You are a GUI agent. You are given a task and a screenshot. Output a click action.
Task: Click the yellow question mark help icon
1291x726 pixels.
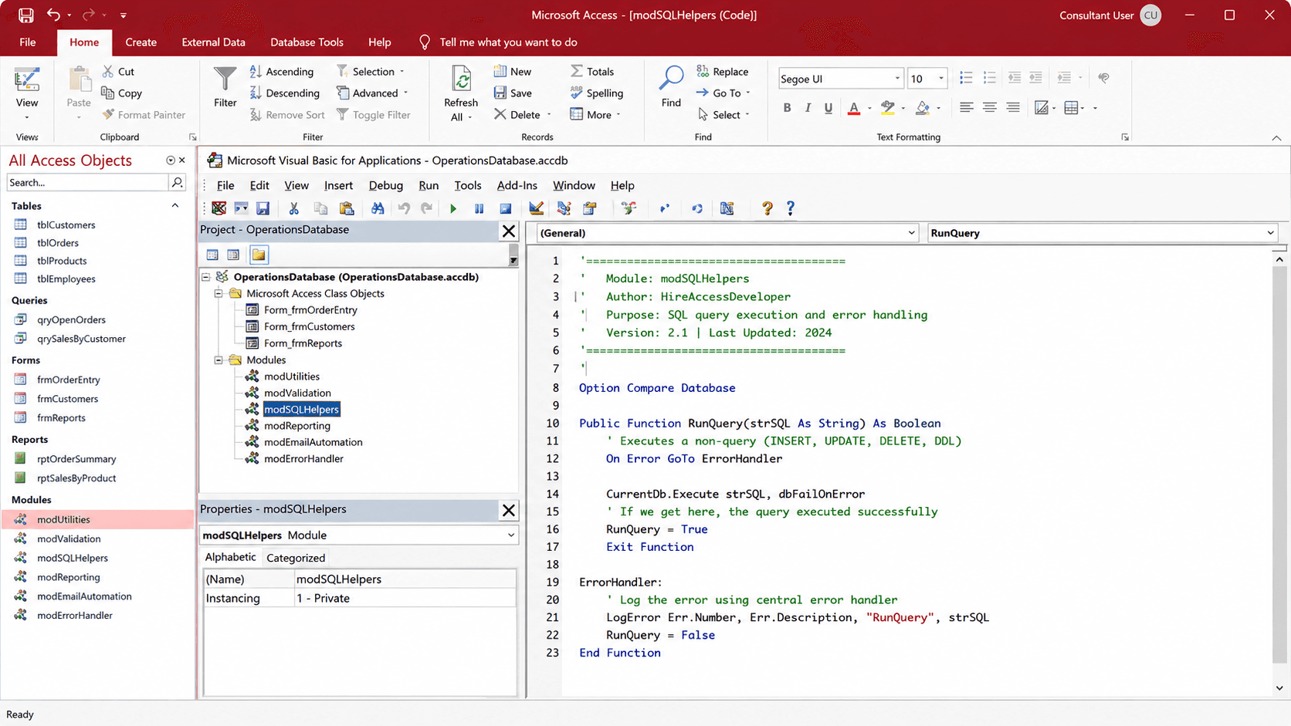click(767, 208)
